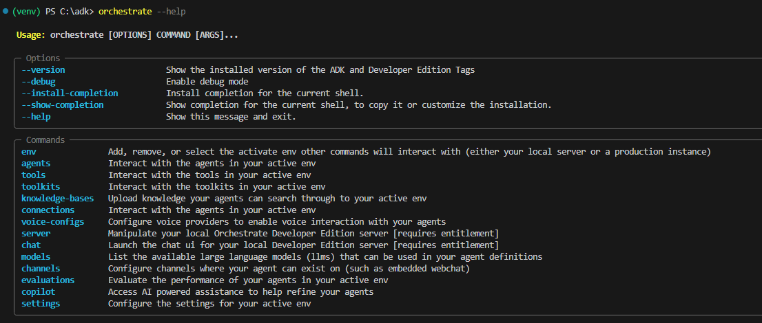This screenshot has height=323, width=762.
Task: Click the tools command entry
Action: (x=33, y=175)
